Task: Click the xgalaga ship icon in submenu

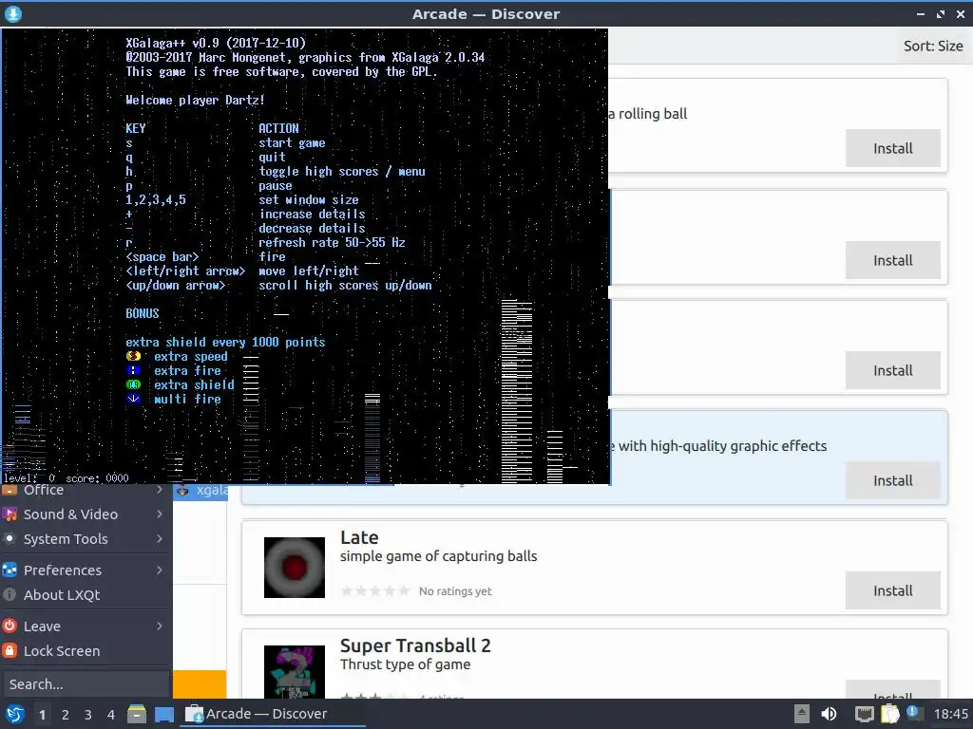Action: (x=182, y=491)
